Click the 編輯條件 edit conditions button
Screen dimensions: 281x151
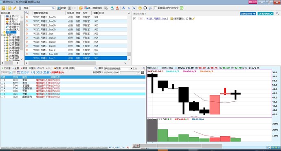(248, 13)
